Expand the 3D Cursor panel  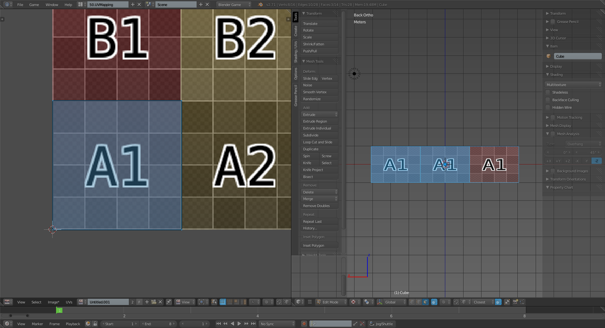pyautogui.click(x=559, y=38)
